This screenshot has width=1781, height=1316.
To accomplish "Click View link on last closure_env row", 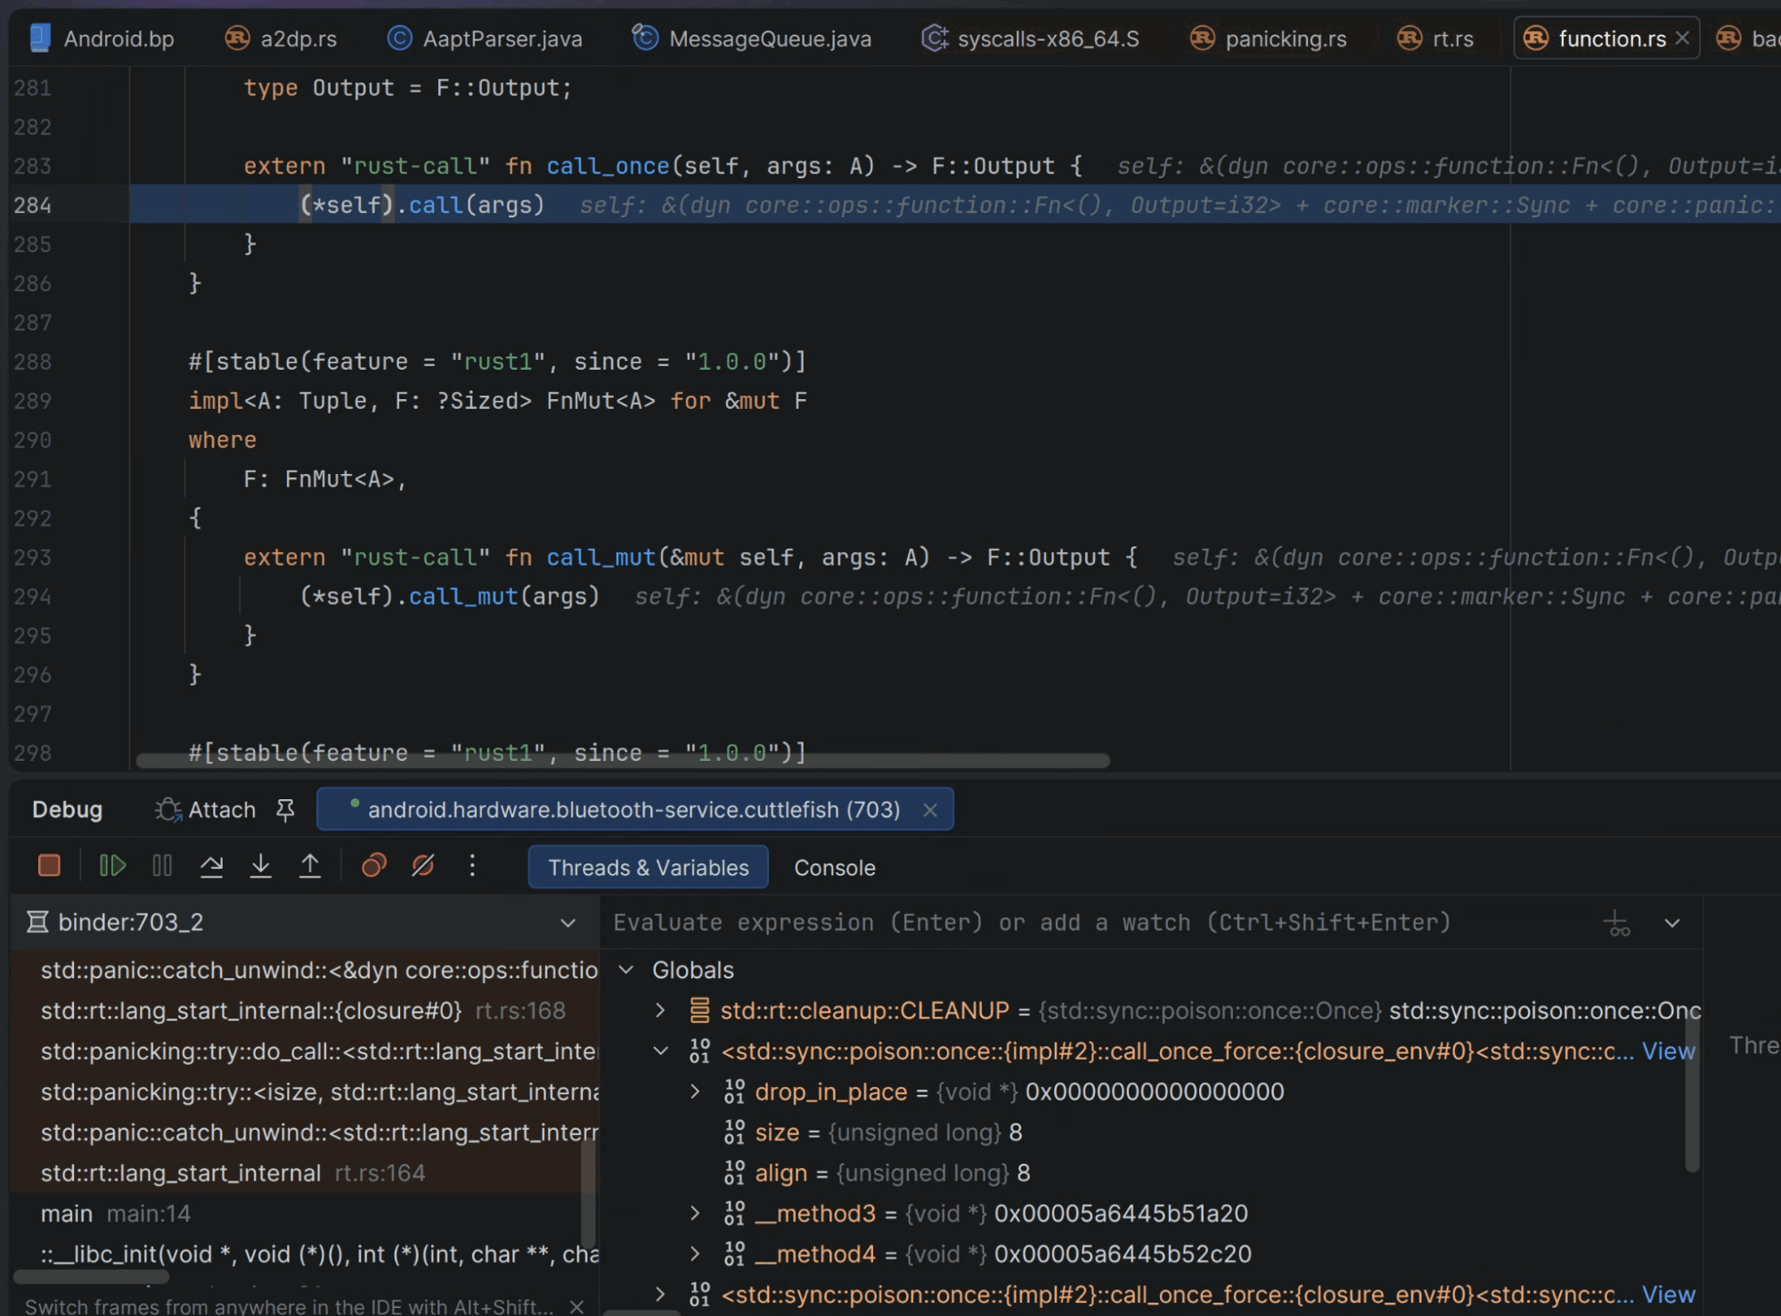I will (x=1668, y=1295).
